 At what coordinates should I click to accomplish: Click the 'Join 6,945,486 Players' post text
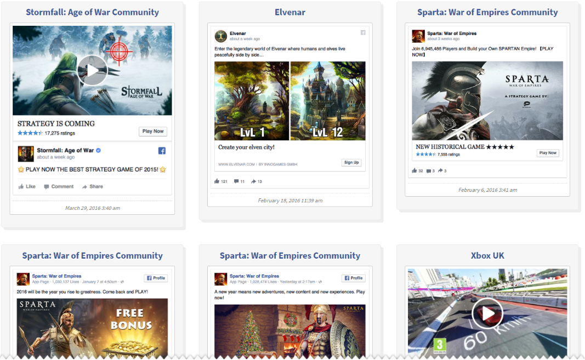pos(482,52)
